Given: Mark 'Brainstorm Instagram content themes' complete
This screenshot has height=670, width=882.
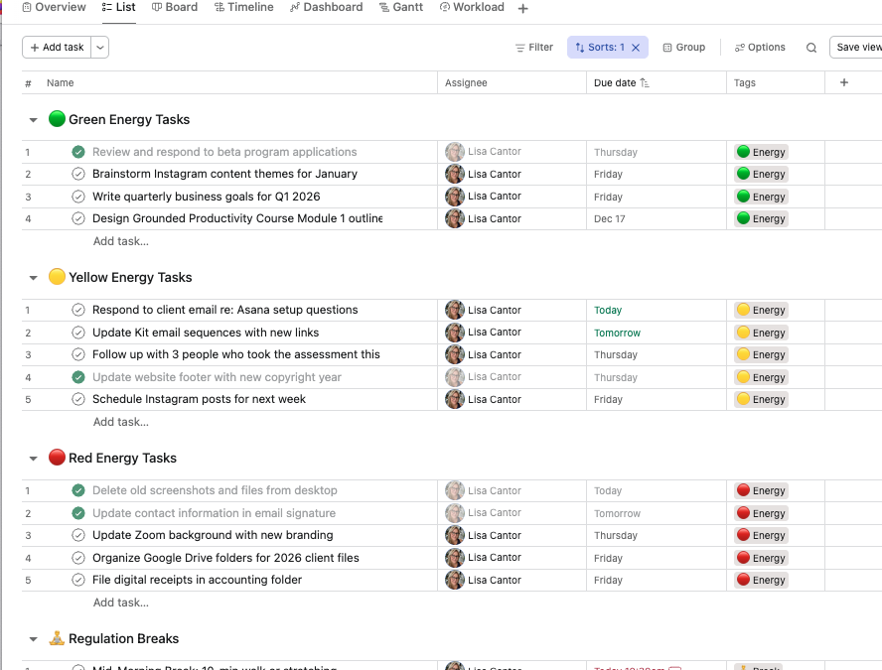Looking at the screenshot, I should tap(78, 174).
